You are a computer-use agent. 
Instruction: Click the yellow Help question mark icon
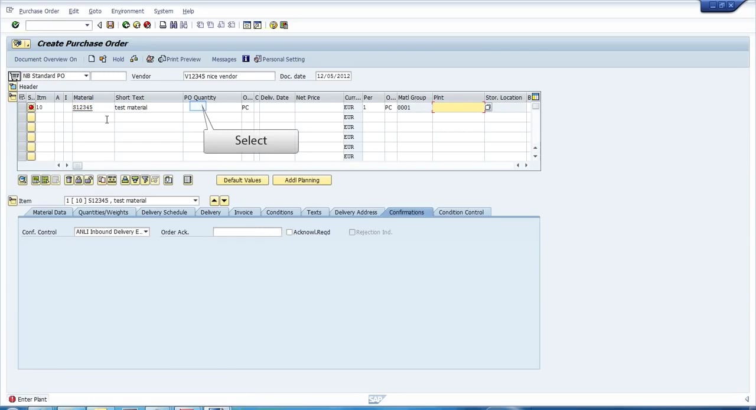click(x=273, y=25)
